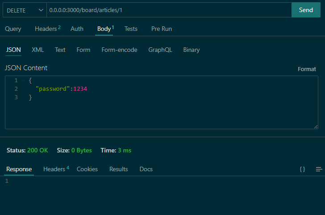Select Form body type

coord(83,50)
